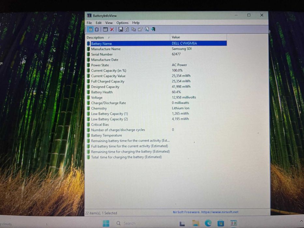Image resolution: width=304 pixels, height=228 pixels.
Task: Sort by the Value column header
Action: [x=198, y=37]
